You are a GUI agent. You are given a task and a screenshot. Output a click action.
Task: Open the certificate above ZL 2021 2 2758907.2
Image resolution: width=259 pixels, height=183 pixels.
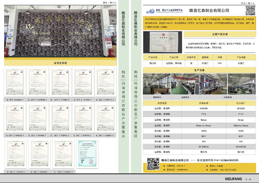(63, 154)
